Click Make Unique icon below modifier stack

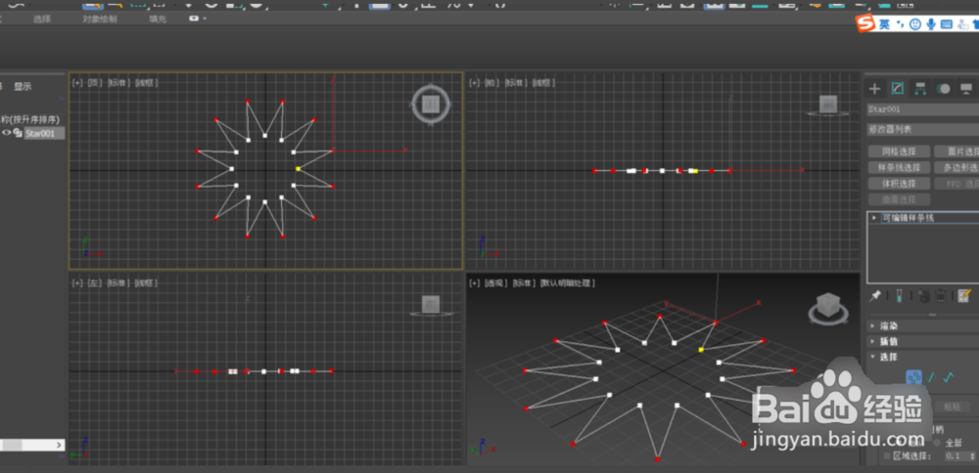pos(924,296)
